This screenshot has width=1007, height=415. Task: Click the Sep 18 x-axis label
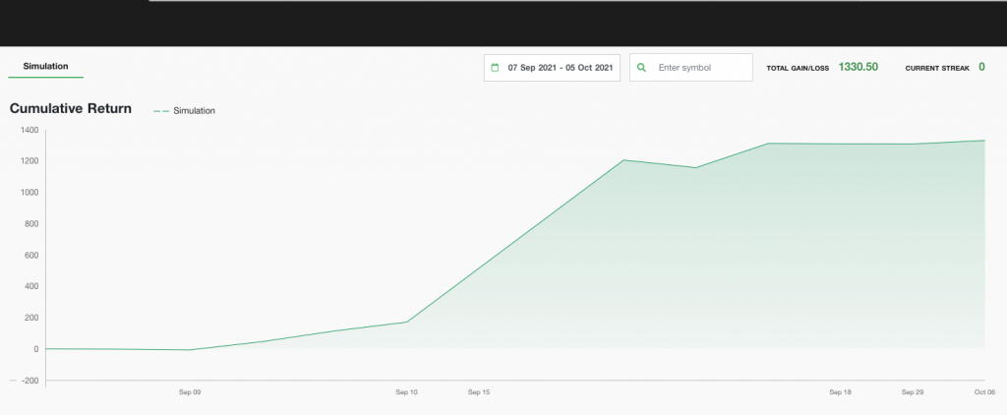[840, 391]
